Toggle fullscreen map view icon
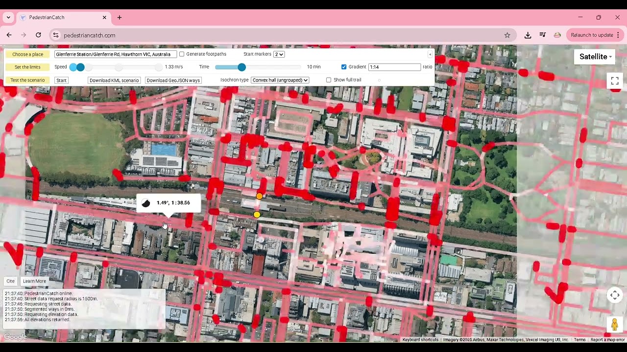Image resolution: width=627 pixels, height=352 pixels. tap(615, 81)
